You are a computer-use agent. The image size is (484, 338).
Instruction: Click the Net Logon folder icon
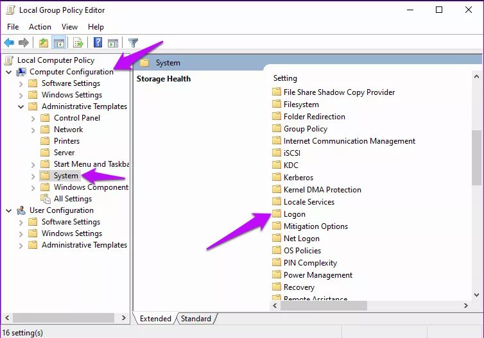(277, 238)
